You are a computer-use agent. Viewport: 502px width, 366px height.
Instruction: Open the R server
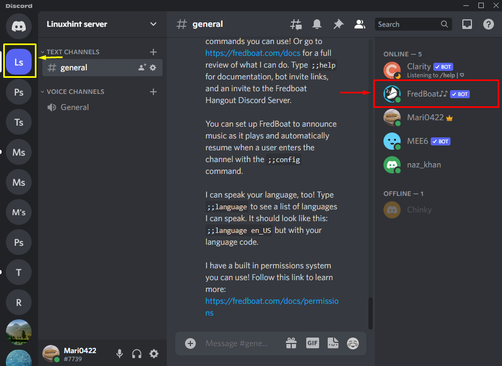(19, 303)
